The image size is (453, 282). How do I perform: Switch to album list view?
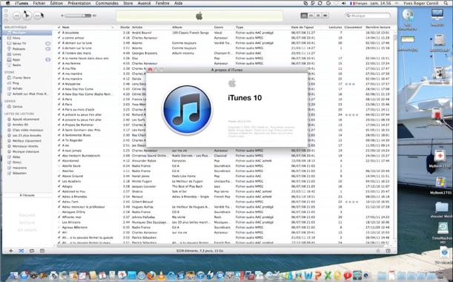[x=311, y=16]
